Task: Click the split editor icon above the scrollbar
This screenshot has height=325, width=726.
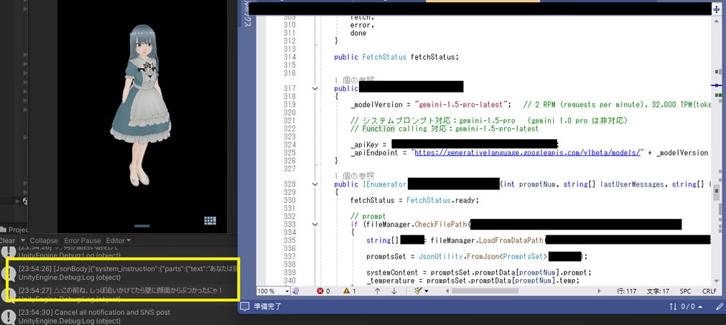Action: 717,9
